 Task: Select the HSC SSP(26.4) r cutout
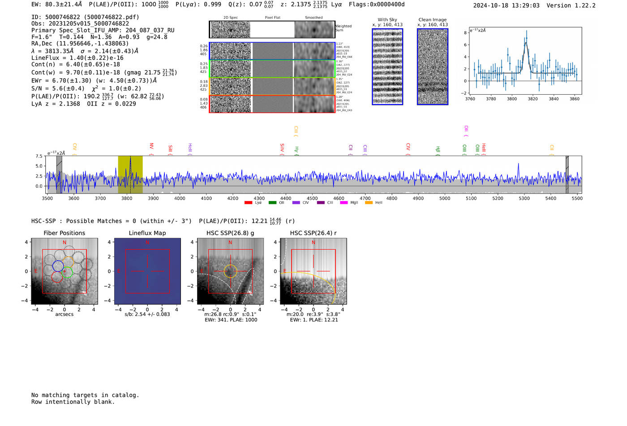(x=313, y=271)
